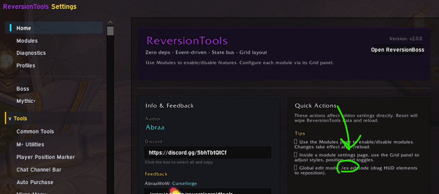Click the Discord invite link box
Viewport: 439px width, 194px height.
click(x=208, y=153)
